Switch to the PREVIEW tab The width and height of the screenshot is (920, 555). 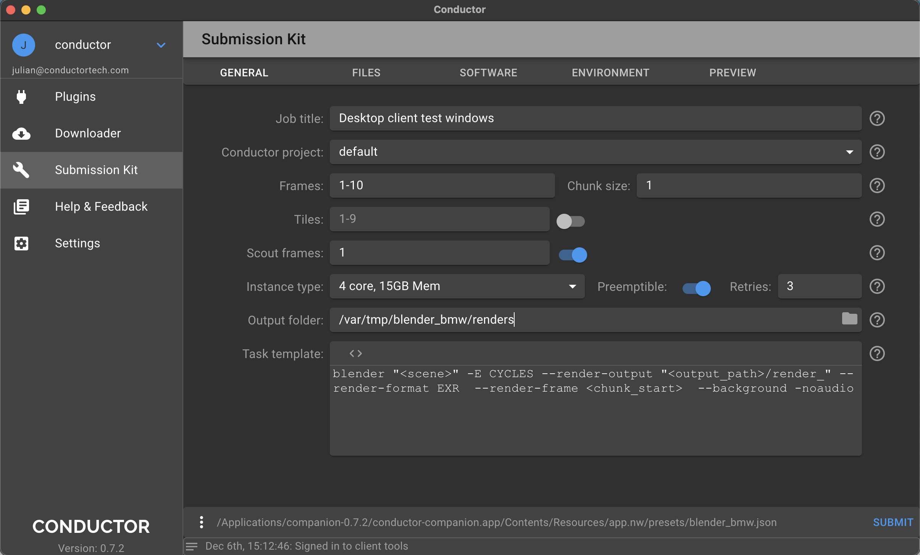click(733, 73)
